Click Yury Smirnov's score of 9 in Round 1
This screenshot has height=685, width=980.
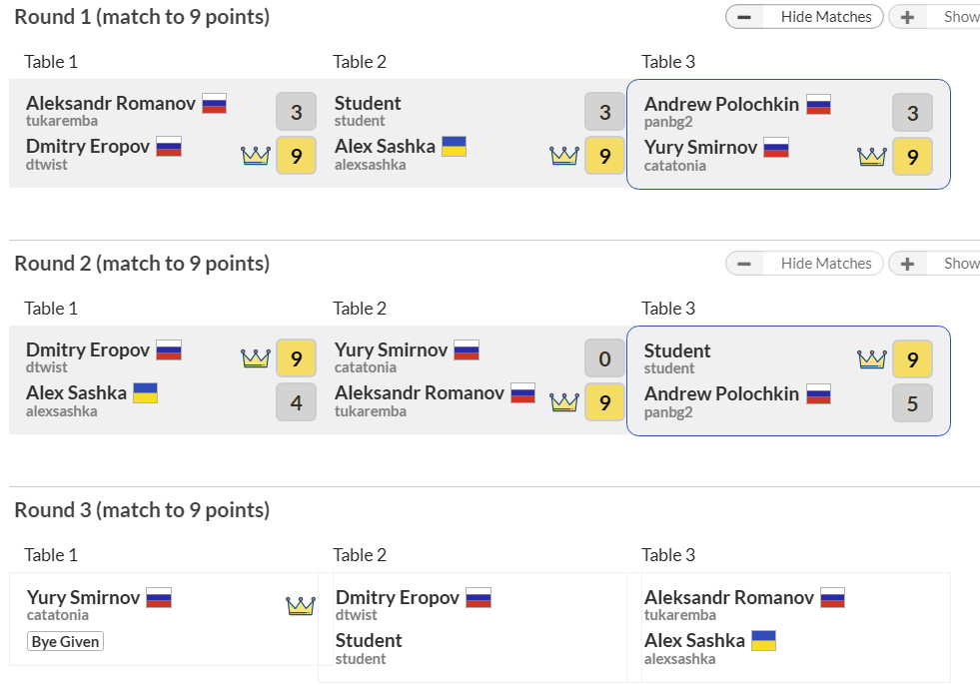(912, 157)
